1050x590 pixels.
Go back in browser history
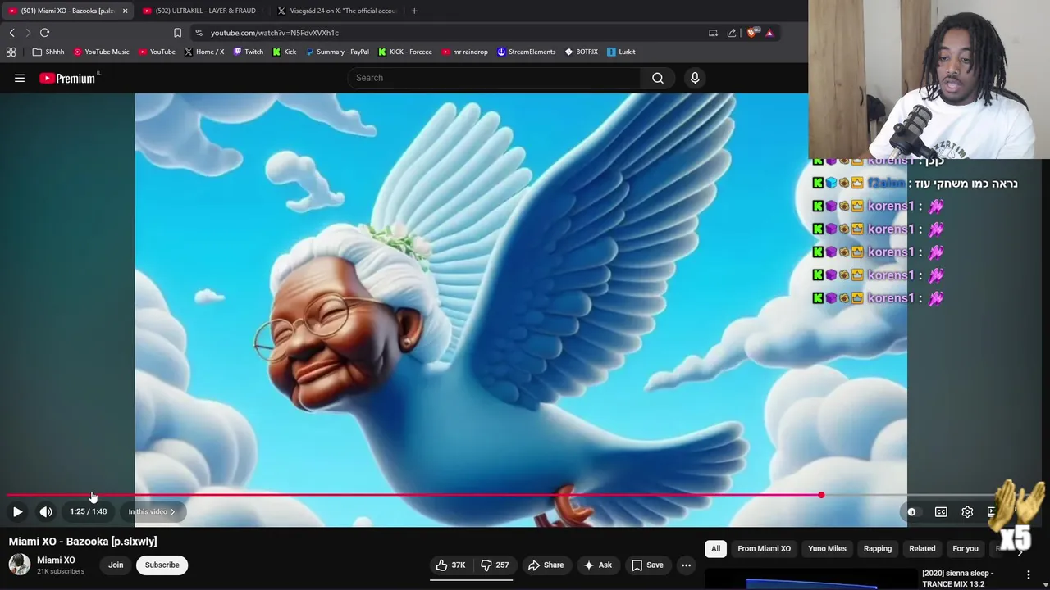[12, 33]
